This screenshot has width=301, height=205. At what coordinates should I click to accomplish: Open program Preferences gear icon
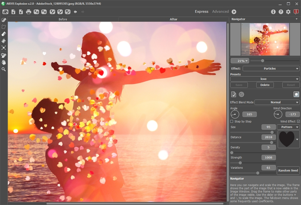(288, 12)
